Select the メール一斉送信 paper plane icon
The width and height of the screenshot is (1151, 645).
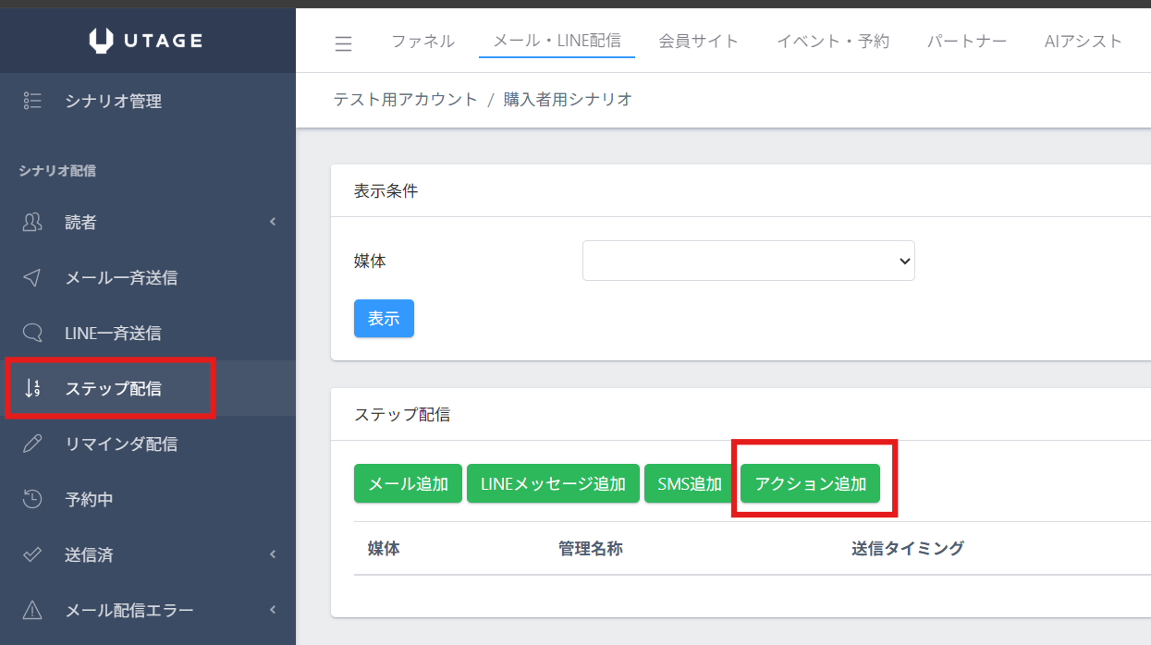[32, 277]
